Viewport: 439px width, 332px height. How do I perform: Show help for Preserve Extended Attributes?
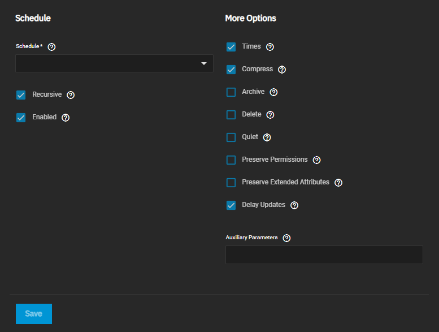coord(338,183)
